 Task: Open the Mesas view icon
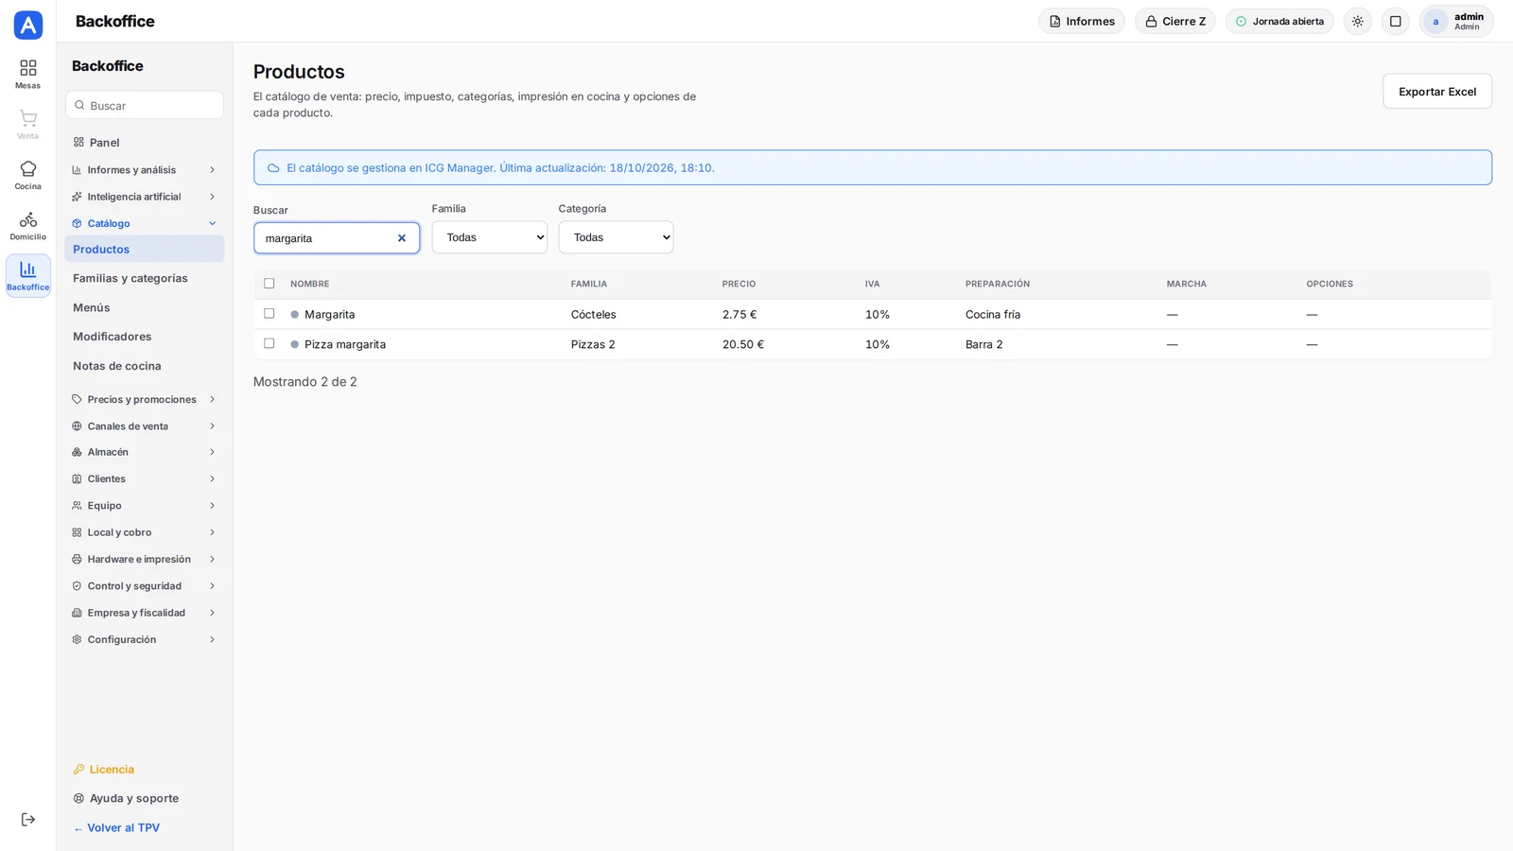click(27, 74)
